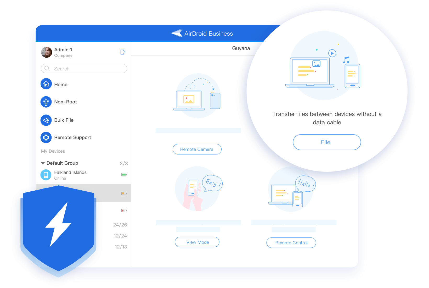Select the Falkland Islands device icon
This screenshot has height=288, width=429.
46,175
